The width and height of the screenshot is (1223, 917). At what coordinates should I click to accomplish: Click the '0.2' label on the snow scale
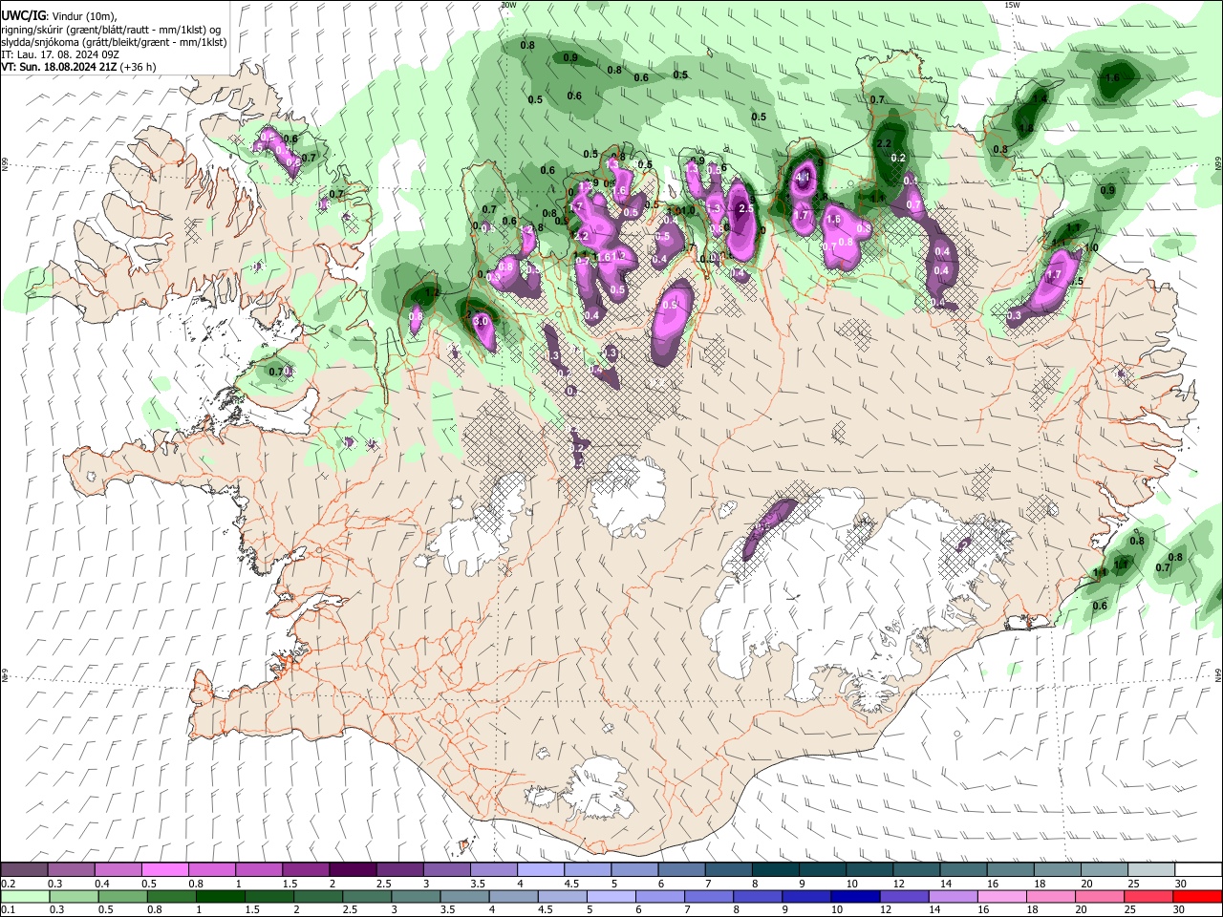pyautogui.click(x=8, y=884)
